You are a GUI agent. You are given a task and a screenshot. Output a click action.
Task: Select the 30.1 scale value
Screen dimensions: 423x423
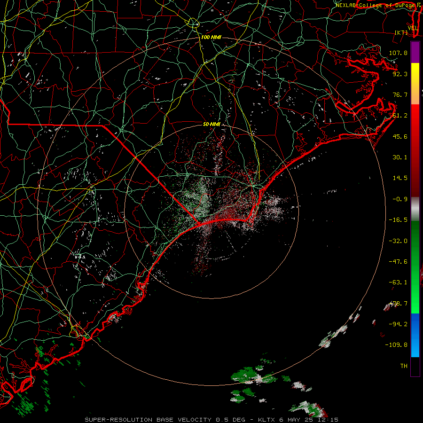click(x=400, y=157)
